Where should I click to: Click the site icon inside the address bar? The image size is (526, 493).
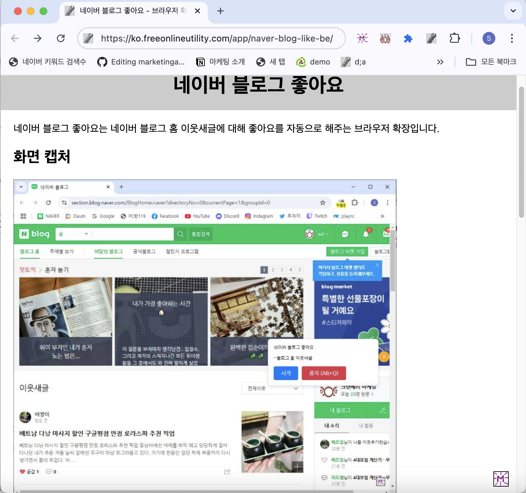coord(88,38)
